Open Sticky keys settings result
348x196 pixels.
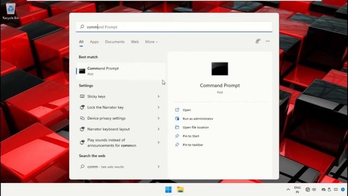coord(121,96)
